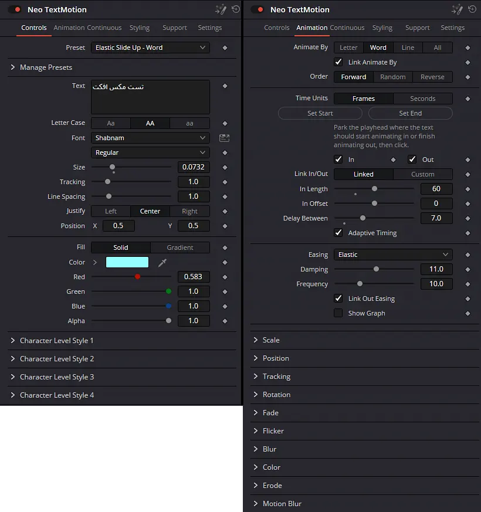The width and height of the screenshot is (481, 512).
Task: Click the left panel's magic wand icon
Action: tap(221, 9)
